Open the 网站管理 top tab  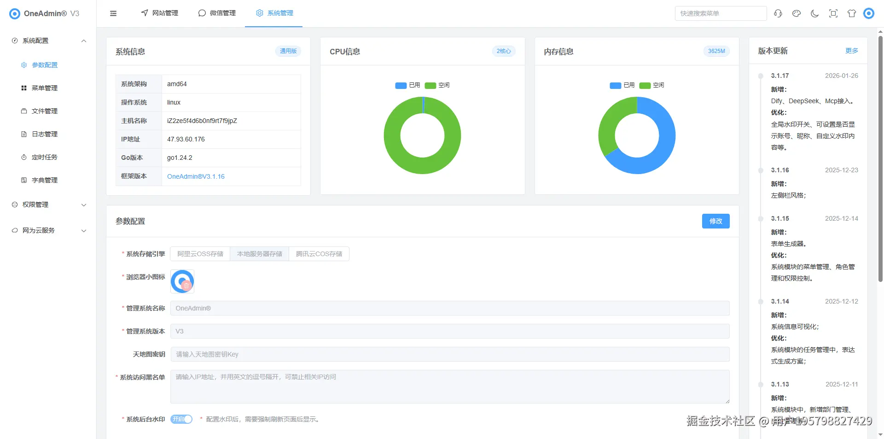(159, 13)
